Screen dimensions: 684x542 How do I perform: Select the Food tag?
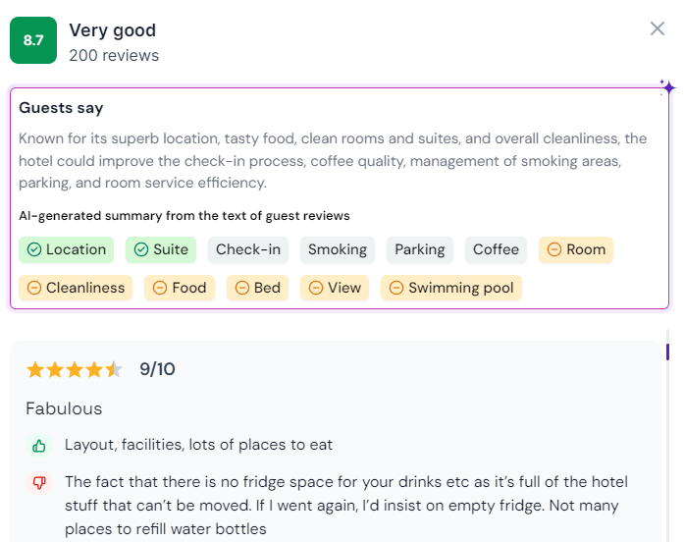point(180,288)
